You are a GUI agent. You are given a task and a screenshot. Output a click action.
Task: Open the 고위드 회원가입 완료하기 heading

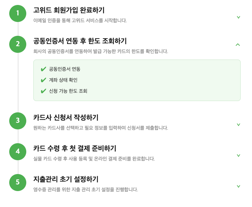[69, 10]
